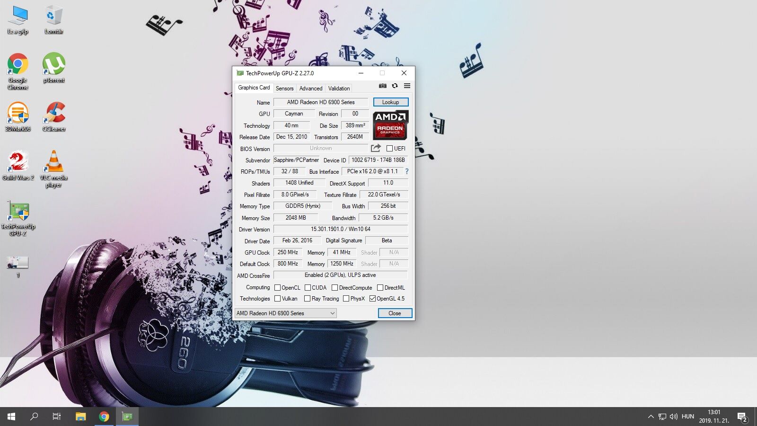
Task: Refresh GPU-Z readings with refresh icon
Action: tap(395, 86)
